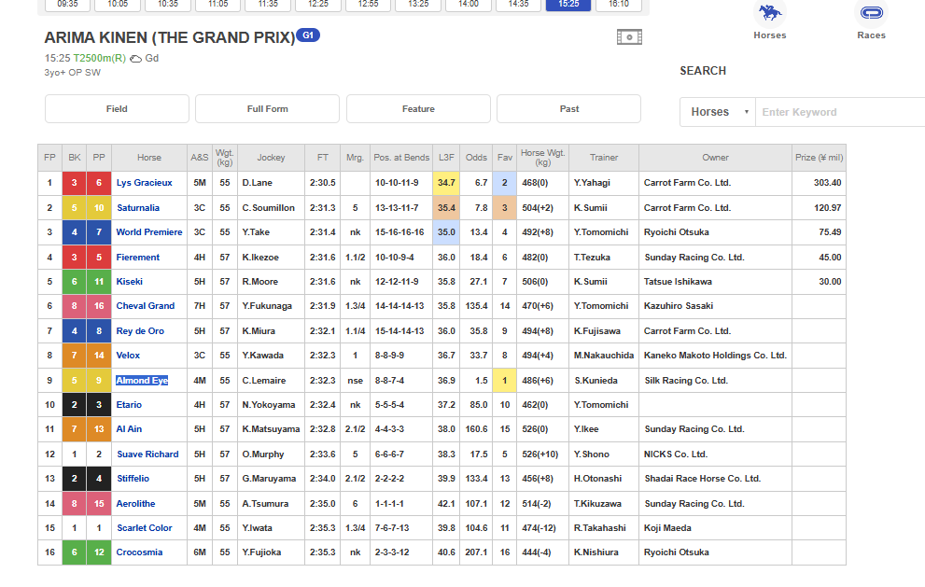925x587 pixels.
Task: Open the highlighted Almond Eye link
Action: click(x=142, y=381)
